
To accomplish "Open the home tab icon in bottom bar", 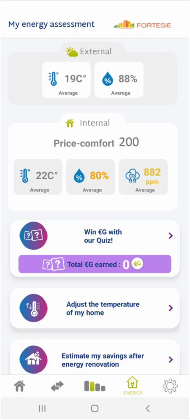I will coord(20,386).
